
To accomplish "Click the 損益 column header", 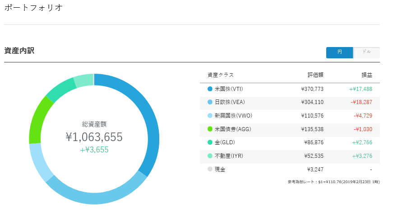I will [x=366, y=75].
